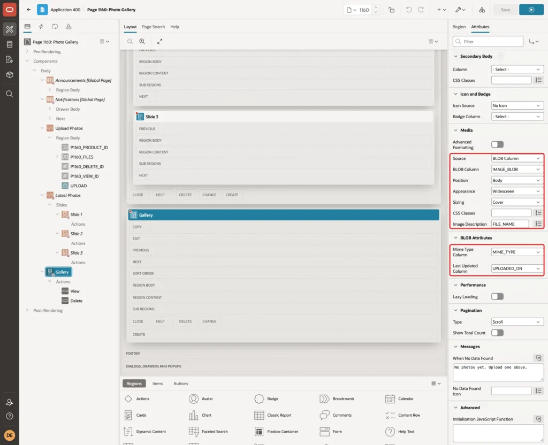Image resolution: width=548 pixels, height=445 pixels.
Task: Open the Create plus menu
Action: (x=442, y=10)
